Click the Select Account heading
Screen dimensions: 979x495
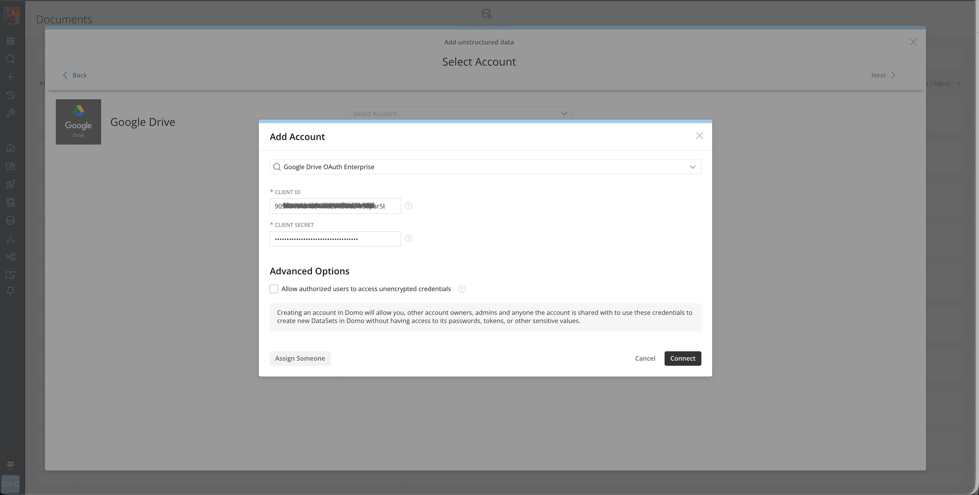[x=479, y=61]
